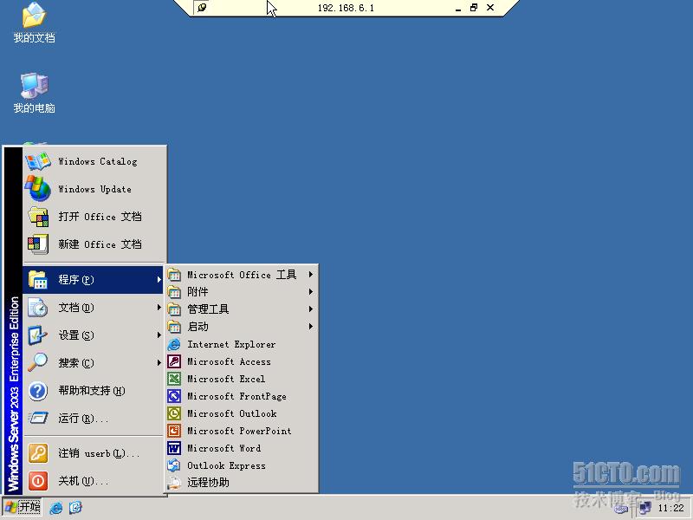The height and width of the screenshot is (520, 693).
Task: Click the 设置(S) icon
Action: [38, 335]
